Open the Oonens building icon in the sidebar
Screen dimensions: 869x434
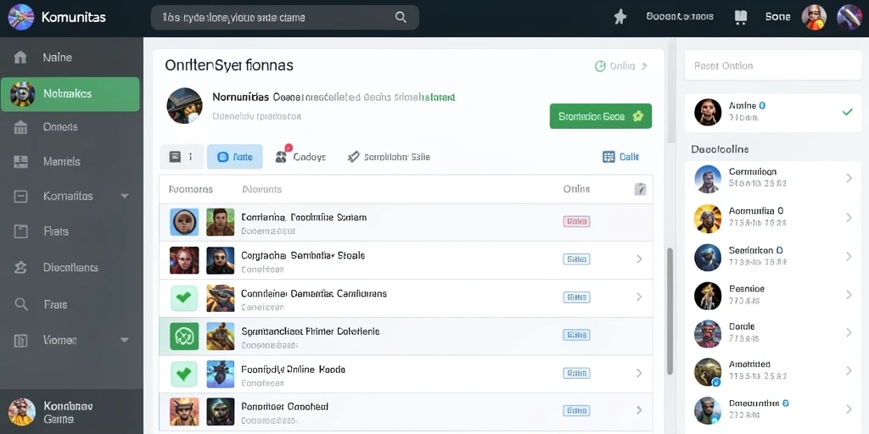click(x=20, y=127)
